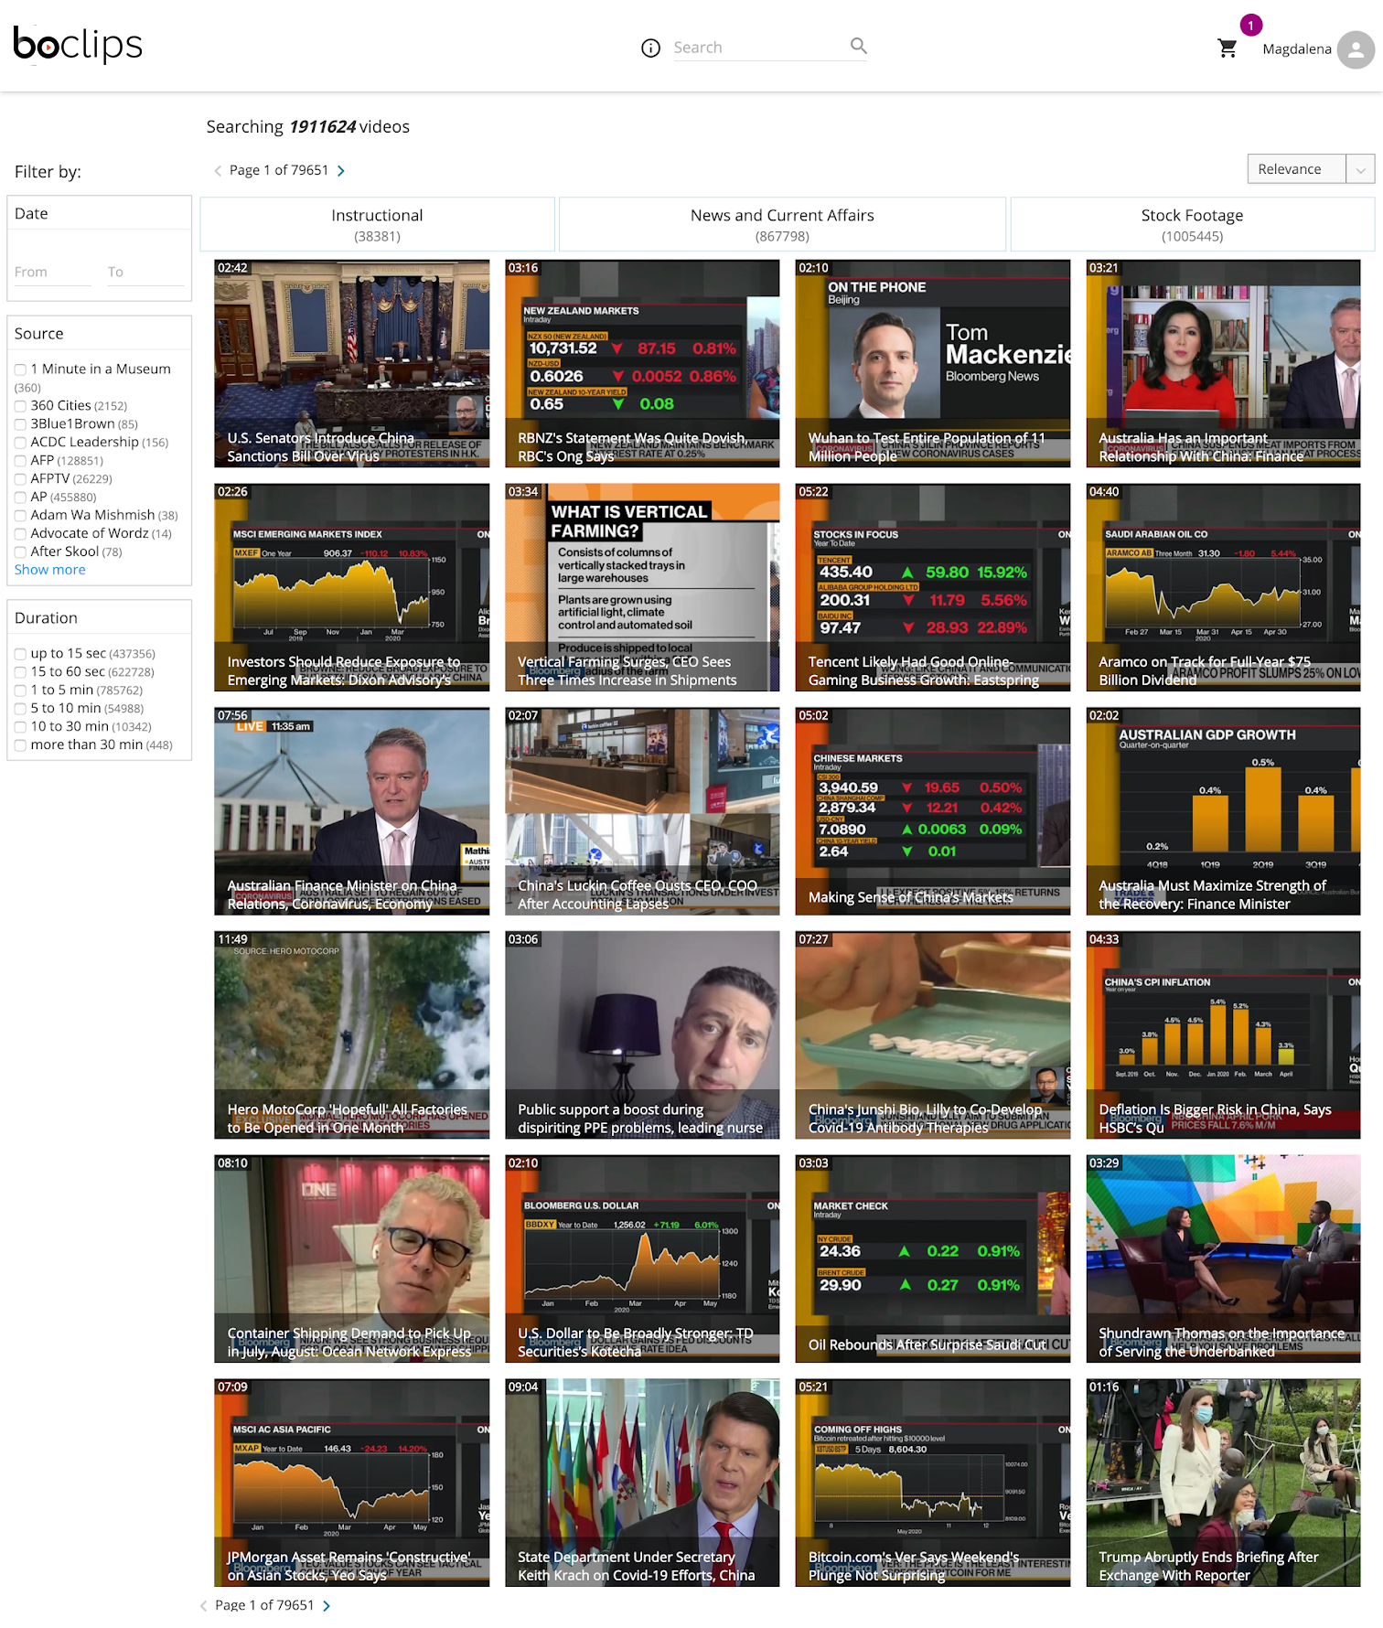Open Deflation Is Bigger Risk in China video
Viewport: 1383px width, 1628px height.
pyautogui.click(x=1223, y=1035)
